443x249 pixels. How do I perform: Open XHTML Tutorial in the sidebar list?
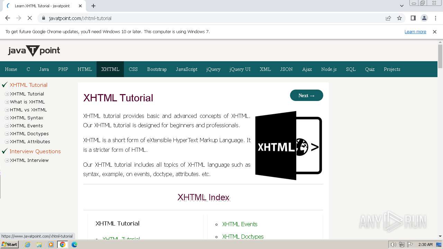(x=27, y=94)
